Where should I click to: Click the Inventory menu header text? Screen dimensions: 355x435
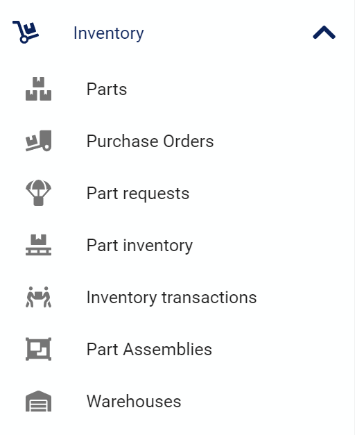point(108,33)
